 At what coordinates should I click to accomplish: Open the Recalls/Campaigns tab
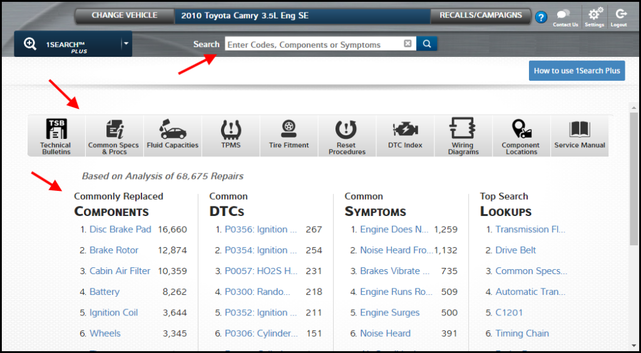pyautogui.click(x=480, y=16)
